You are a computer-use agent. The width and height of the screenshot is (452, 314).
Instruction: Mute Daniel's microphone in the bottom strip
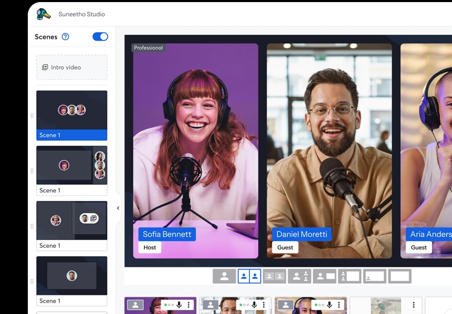click(x=254, y=305)
